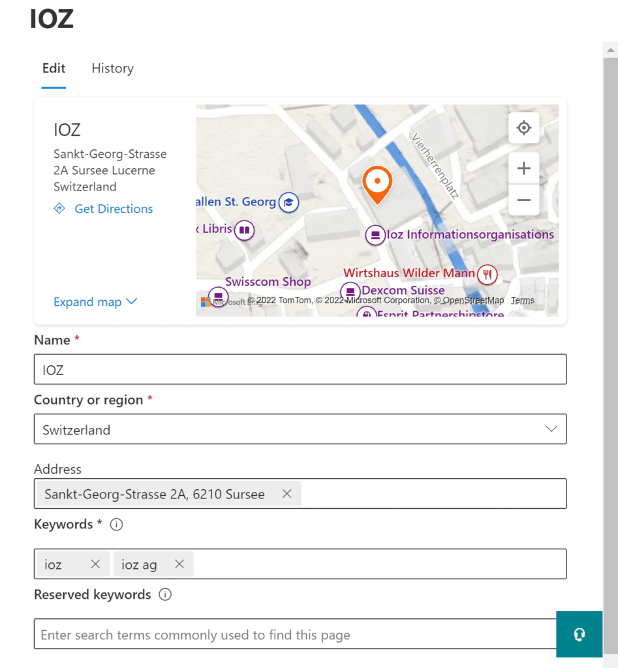The height and width of the screenshot is (668, 618).
Task: Click the Ioz Informationsorganisations computer icon
Action: 375,235
